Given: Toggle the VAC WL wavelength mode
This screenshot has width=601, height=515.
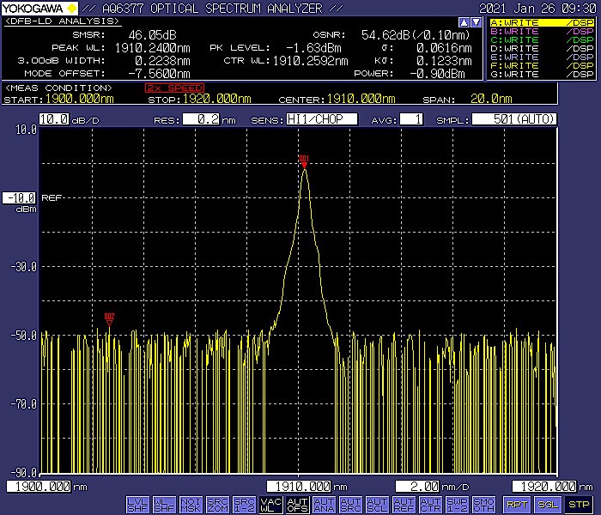Looking at the screenshot, I should click(270, 504).
